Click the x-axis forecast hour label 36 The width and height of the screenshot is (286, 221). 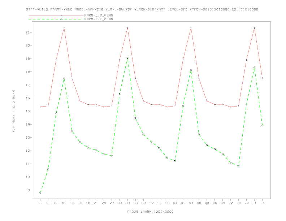[x=135, y=203]
